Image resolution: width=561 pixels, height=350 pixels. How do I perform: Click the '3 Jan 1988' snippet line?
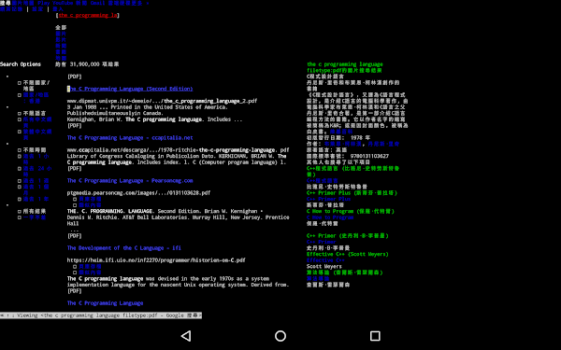click(147, 107)
